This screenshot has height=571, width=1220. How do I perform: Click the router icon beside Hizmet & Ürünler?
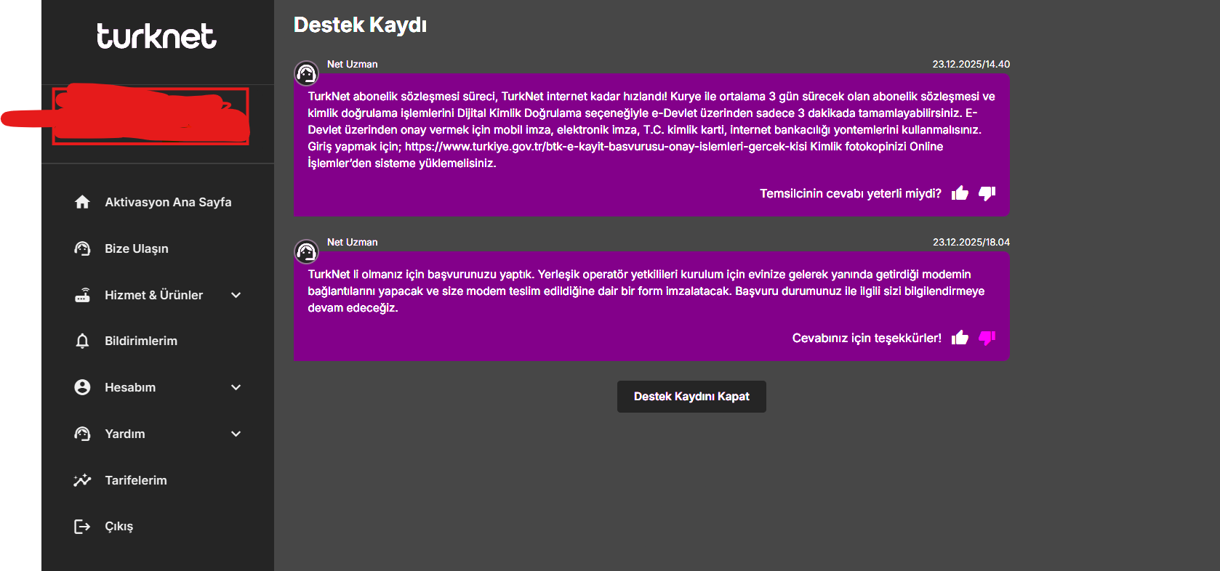point(82,295)
